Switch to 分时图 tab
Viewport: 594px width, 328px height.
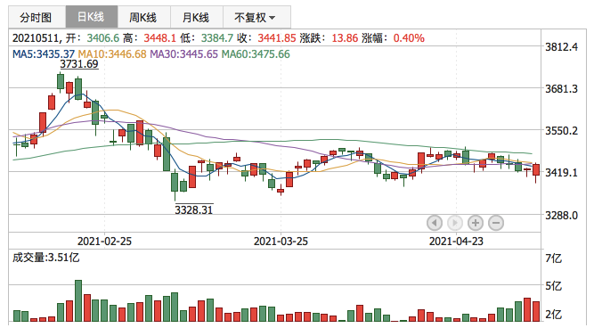click(37, 17)
